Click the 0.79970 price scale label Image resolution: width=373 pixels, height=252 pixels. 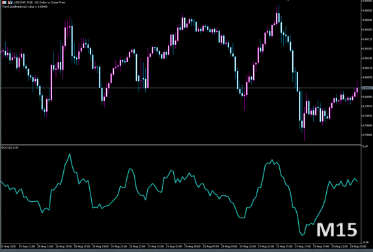pos(367,106)
